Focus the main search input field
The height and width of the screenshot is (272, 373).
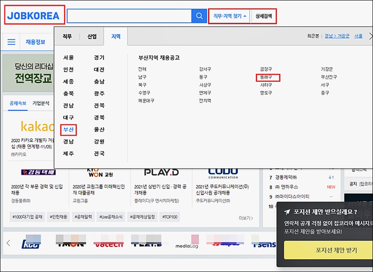coord(129,16)
